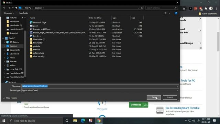Click the Back arrow in Save As dialog
Screen dimensions: 220x124
4,8
